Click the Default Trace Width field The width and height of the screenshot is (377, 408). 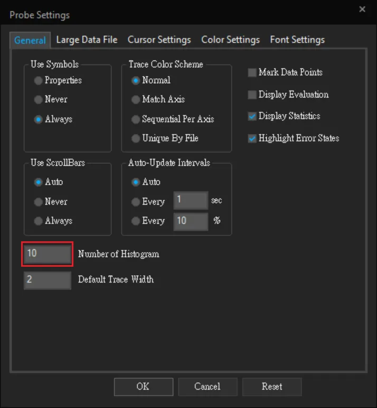(x=47, y=280)
